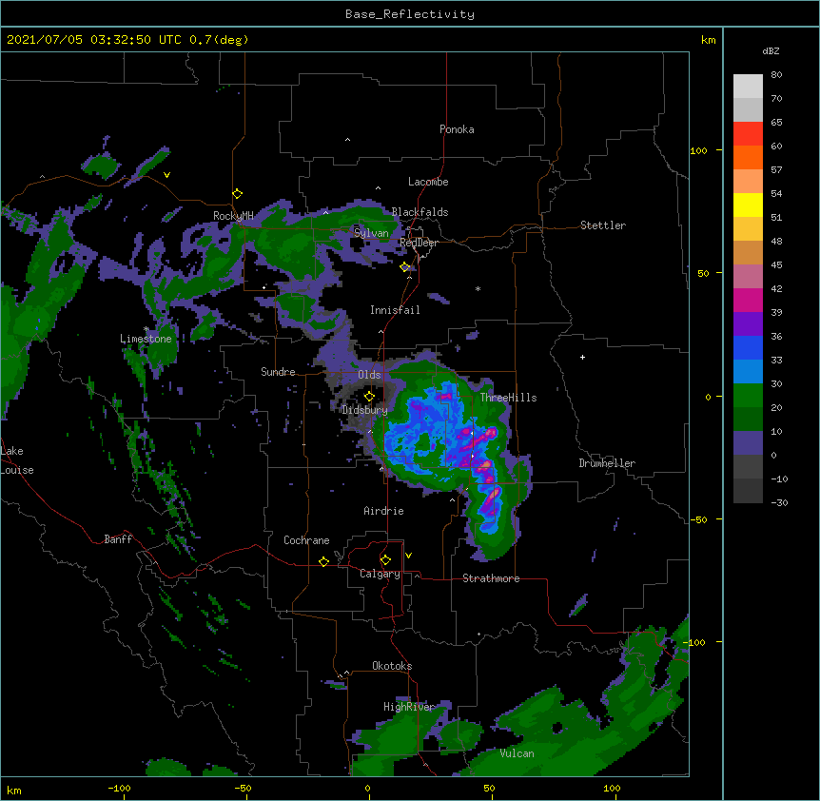
Task: Click the Base_Reflectivity title
Action: click(410, 14)
